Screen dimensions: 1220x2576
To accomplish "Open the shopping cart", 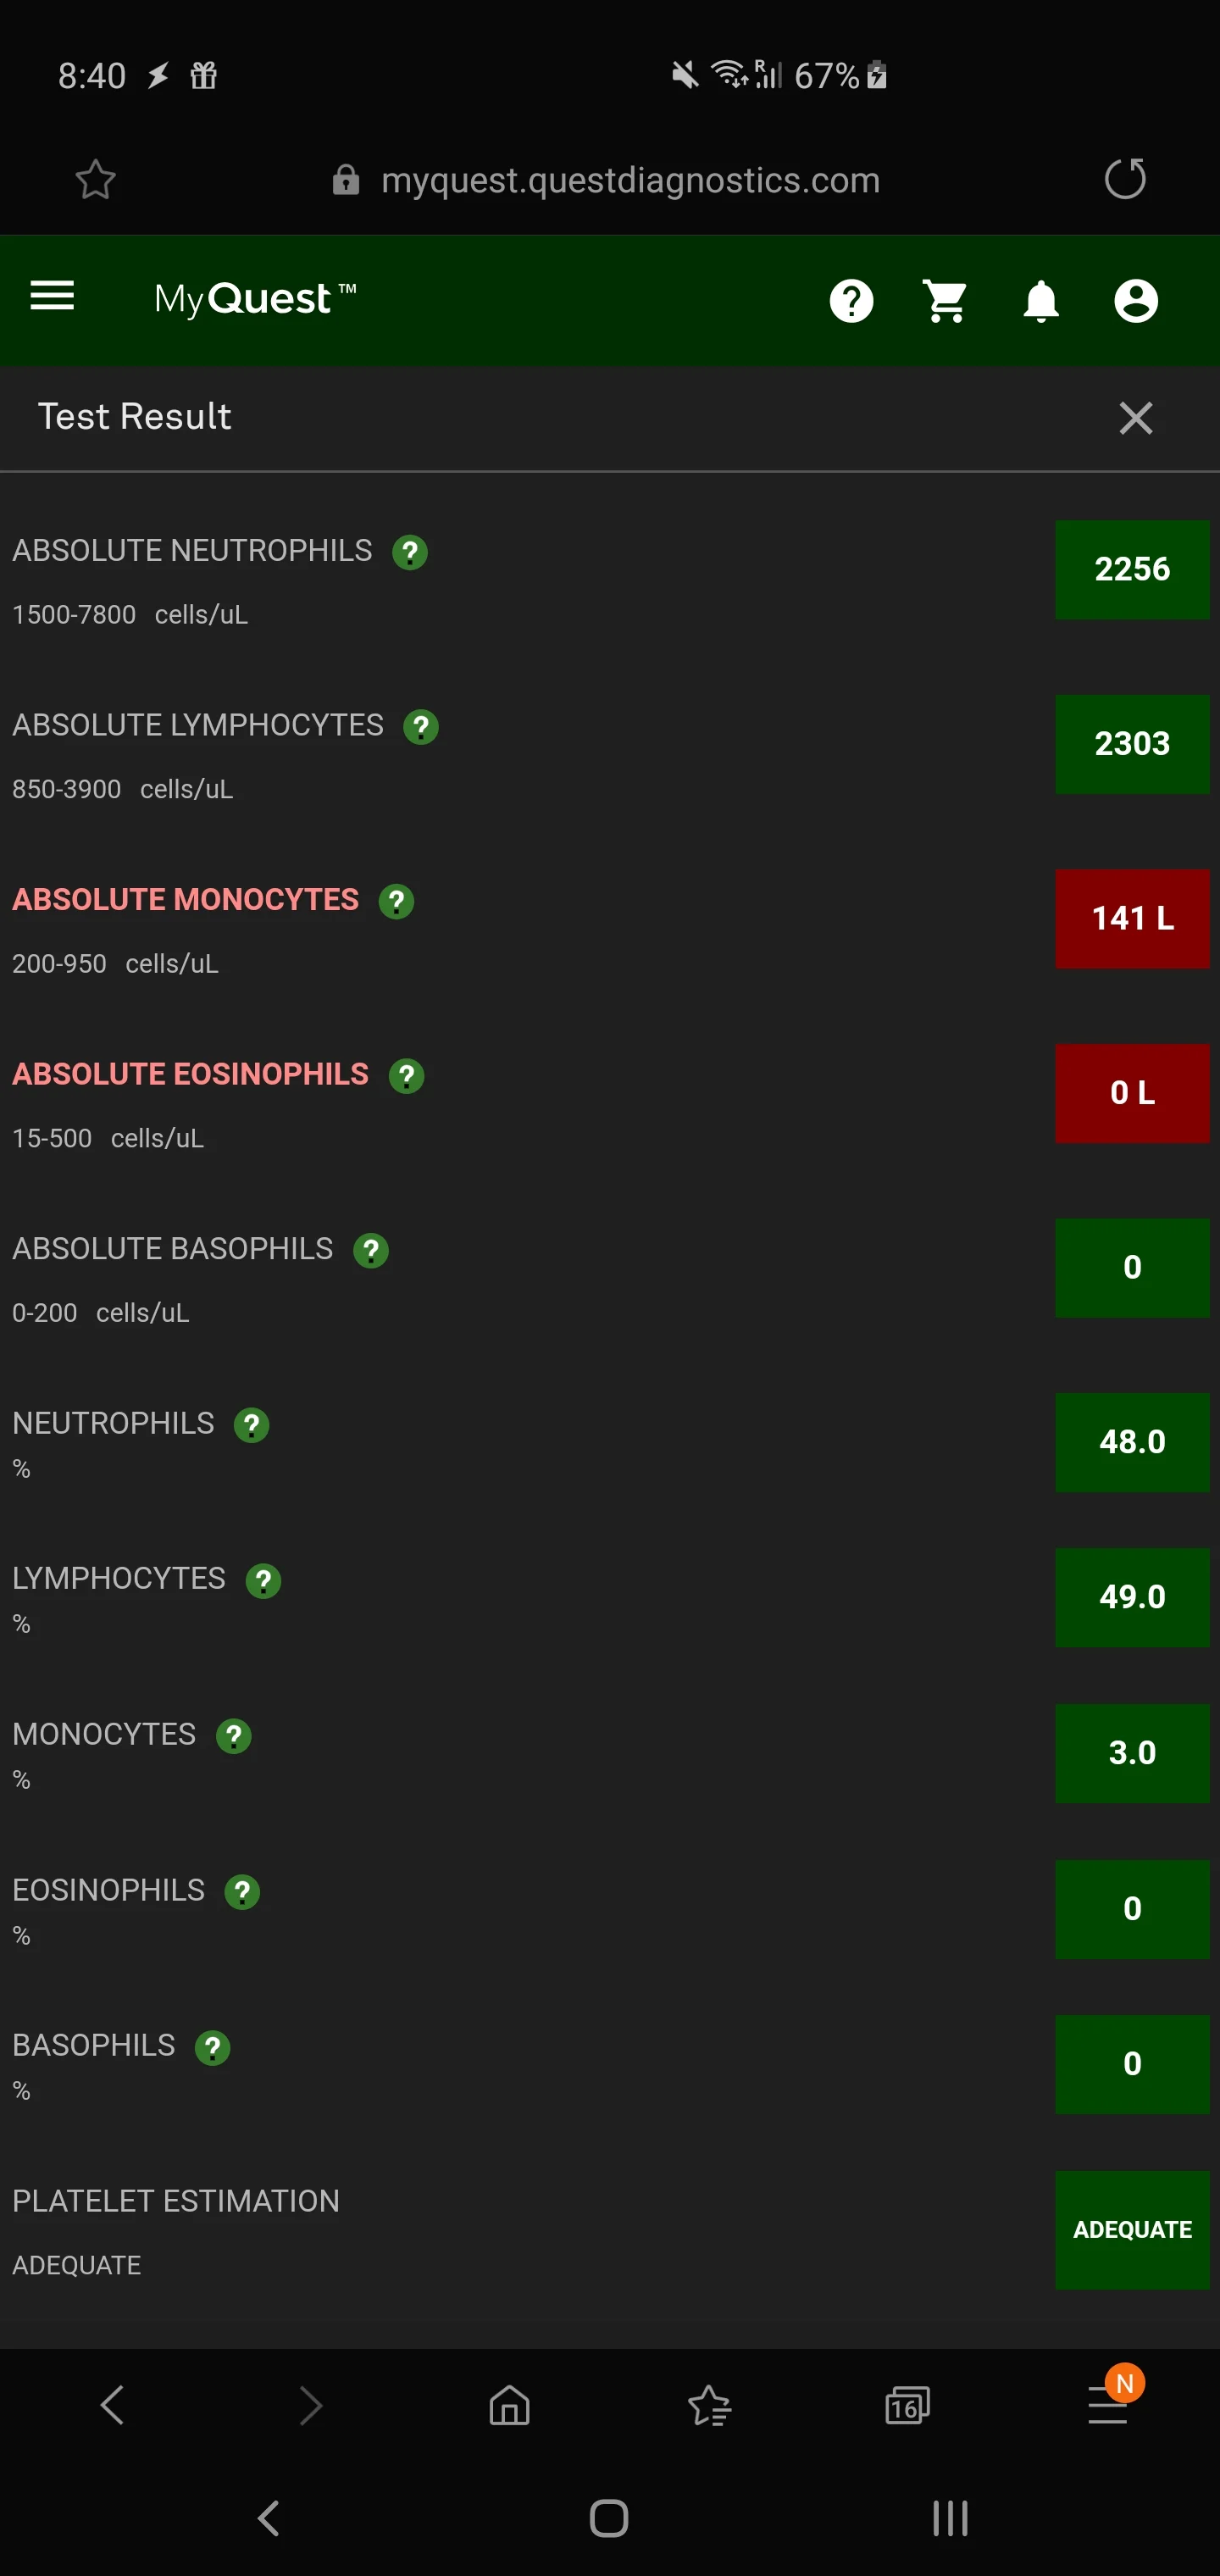I will pyautogui.click(x=945, y=301).
